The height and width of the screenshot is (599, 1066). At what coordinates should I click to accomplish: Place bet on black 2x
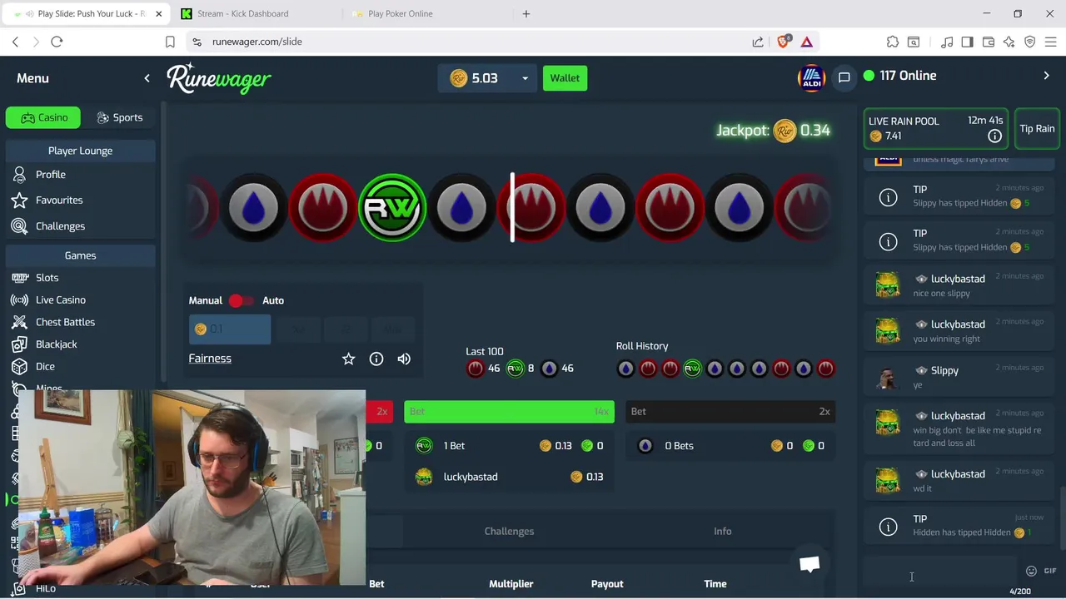point(730,412)
